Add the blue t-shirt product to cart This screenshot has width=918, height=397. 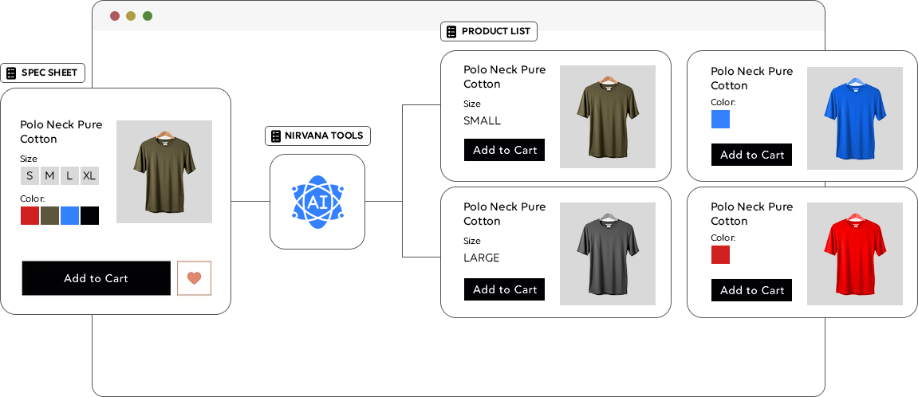click(751, 155)
